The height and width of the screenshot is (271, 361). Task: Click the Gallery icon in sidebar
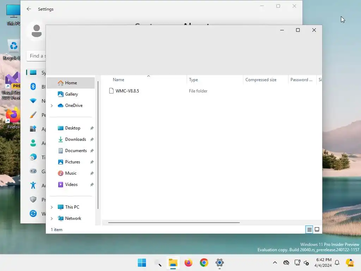click(61, 94)
